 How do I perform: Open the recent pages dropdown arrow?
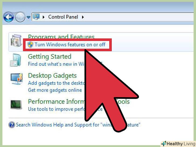[29, 17]
